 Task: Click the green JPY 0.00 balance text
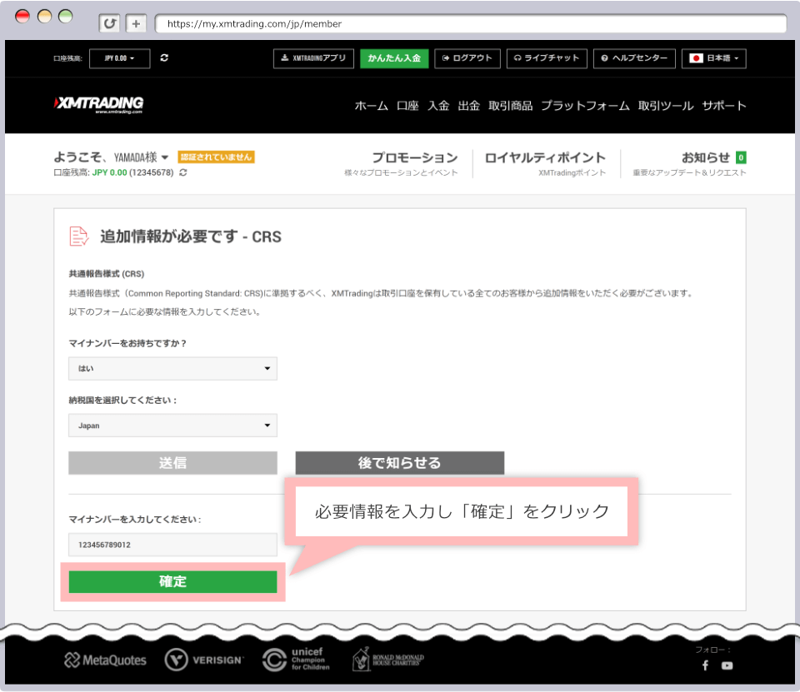pyautogui.click(x=109, y=172)
